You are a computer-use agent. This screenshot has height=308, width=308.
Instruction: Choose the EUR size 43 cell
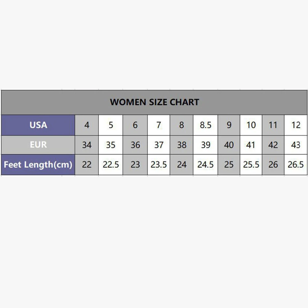click(x=296, y=145)
